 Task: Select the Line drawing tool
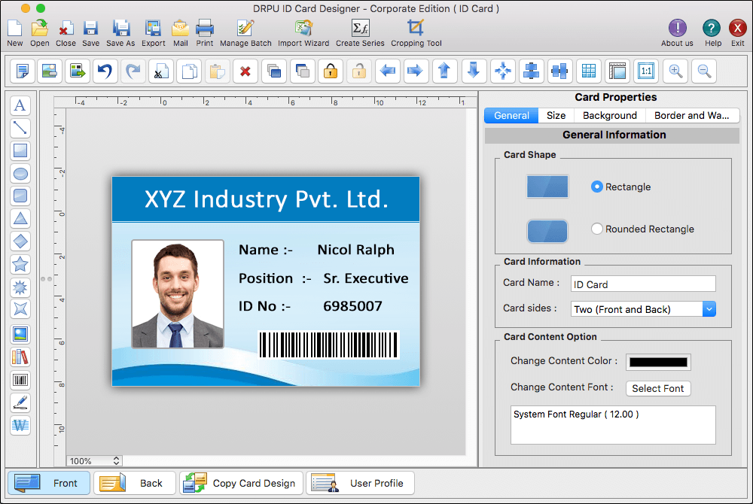click(20, 128)
